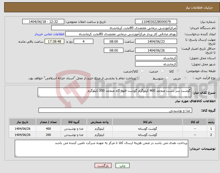220x173 pixels.
Task: Click the اطلاعات کالاهای مورد نیاز heading
Action: tap(195, 101)
